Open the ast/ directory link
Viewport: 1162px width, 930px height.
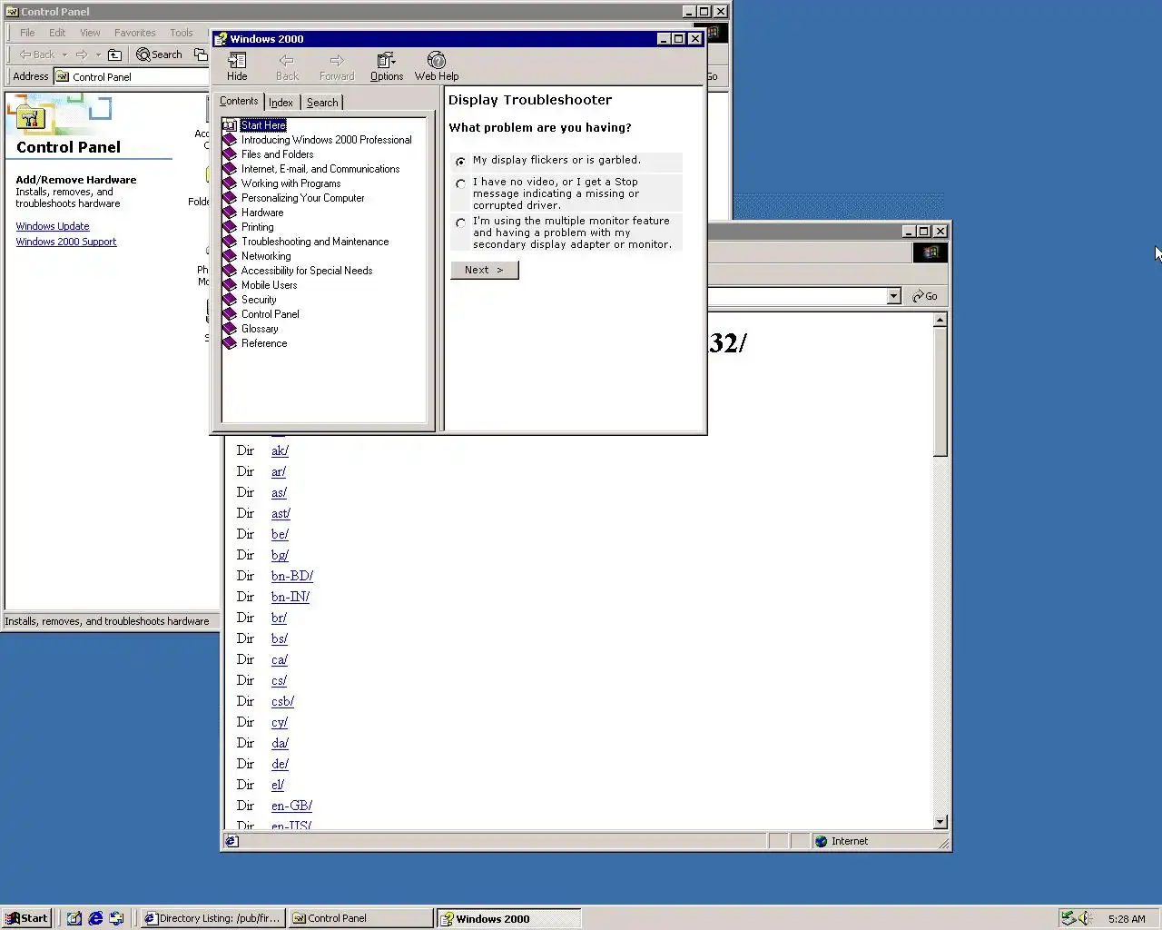[281, 513]
